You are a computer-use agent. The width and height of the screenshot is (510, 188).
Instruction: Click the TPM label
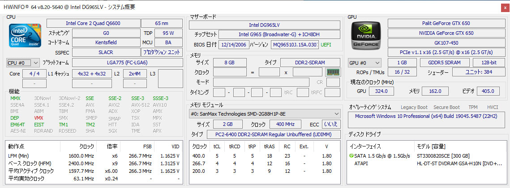point(473,107)
